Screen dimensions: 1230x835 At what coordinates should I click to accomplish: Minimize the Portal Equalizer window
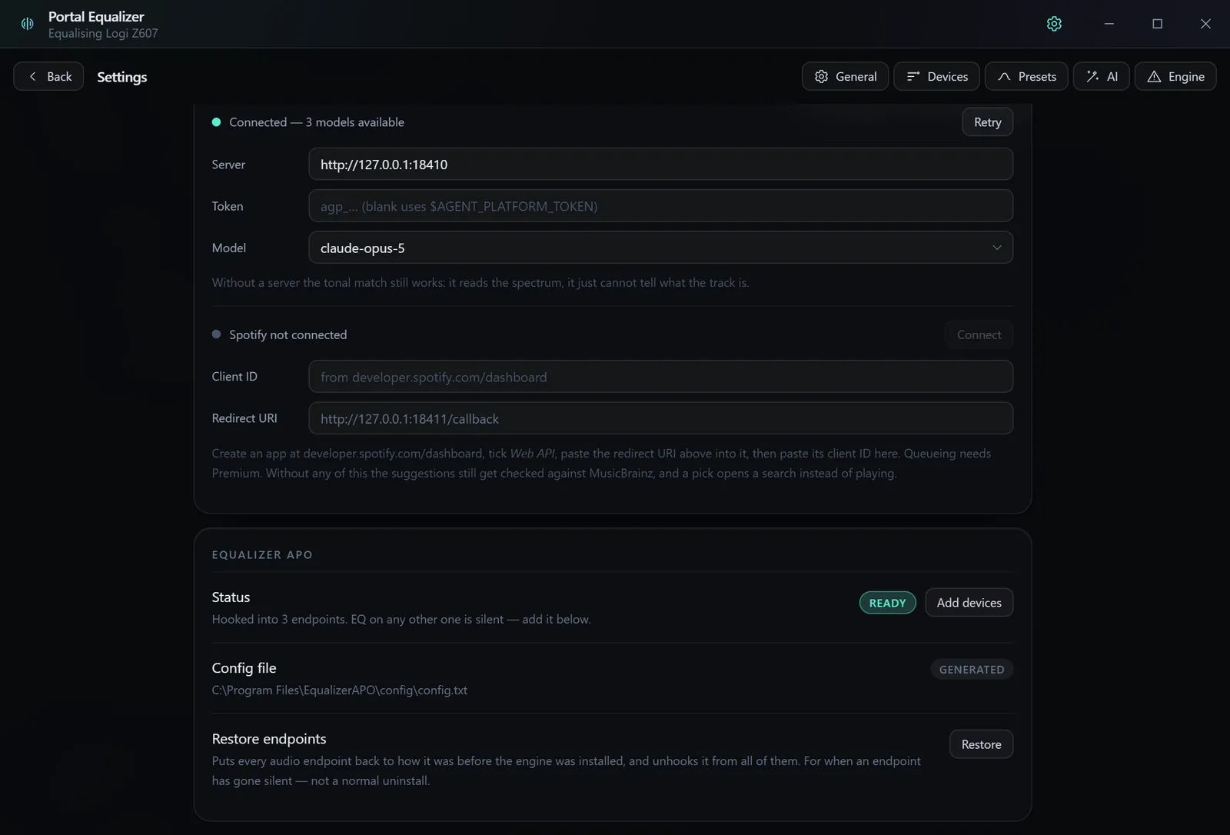(1109, 24)
